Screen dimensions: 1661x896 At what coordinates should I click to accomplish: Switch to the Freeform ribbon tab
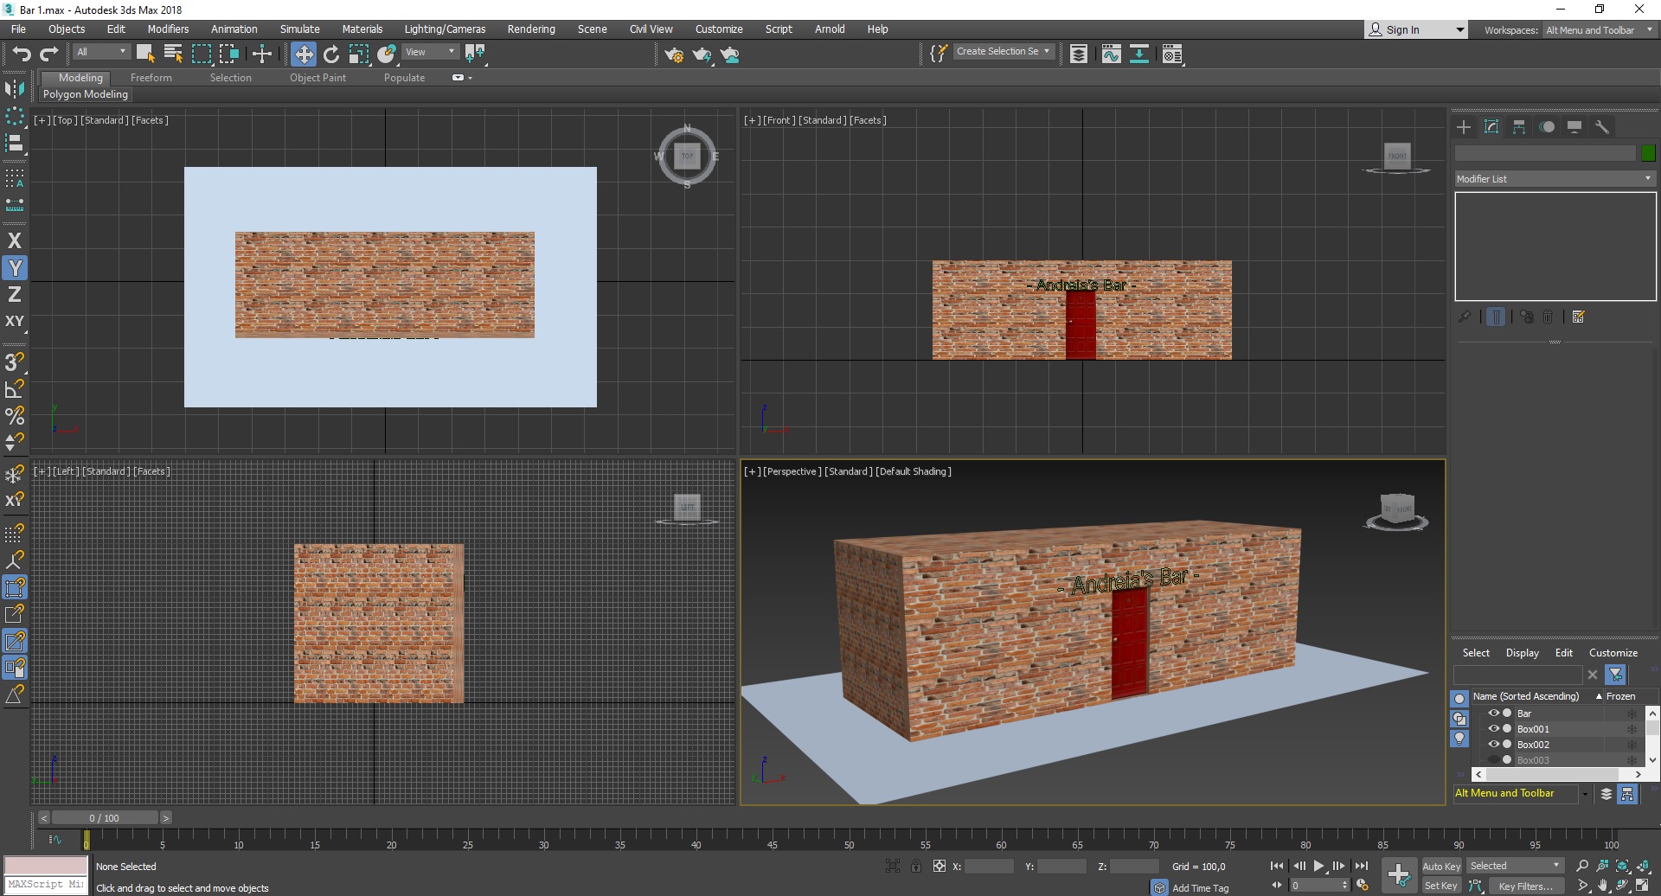point(151,78)
